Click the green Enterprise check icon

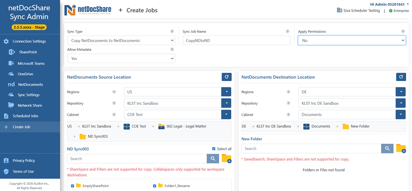click(x=391, y=11)
